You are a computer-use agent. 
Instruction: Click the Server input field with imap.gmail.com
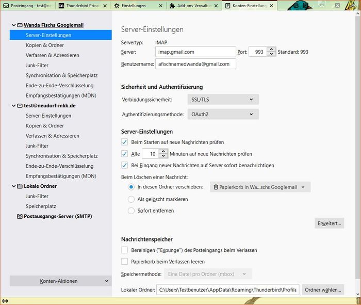click(195, 52)
